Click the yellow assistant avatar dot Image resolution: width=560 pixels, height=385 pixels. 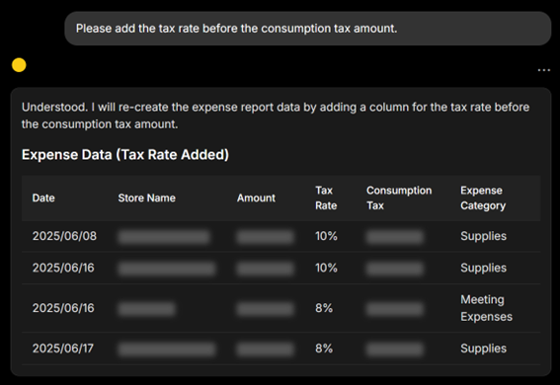(x=19, y=65)
